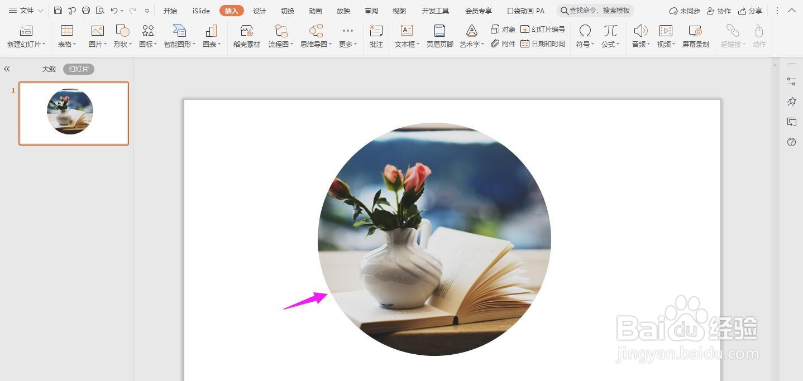The image size is (803, 381).
Task: Insert an icon from icon library
Action: [148, 31]
